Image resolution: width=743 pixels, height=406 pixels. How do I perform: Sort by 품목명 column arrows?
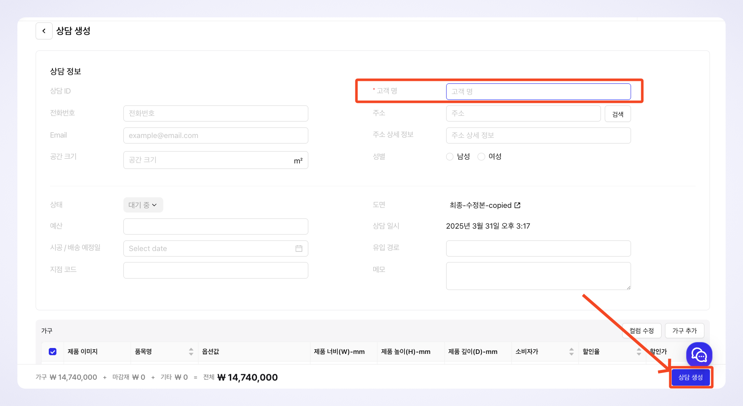[x=191, y=351]
